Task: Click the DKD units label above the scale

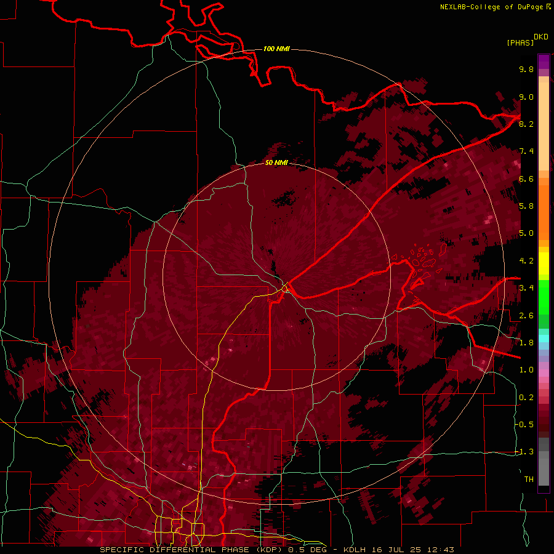Action: tap(541, 37)
